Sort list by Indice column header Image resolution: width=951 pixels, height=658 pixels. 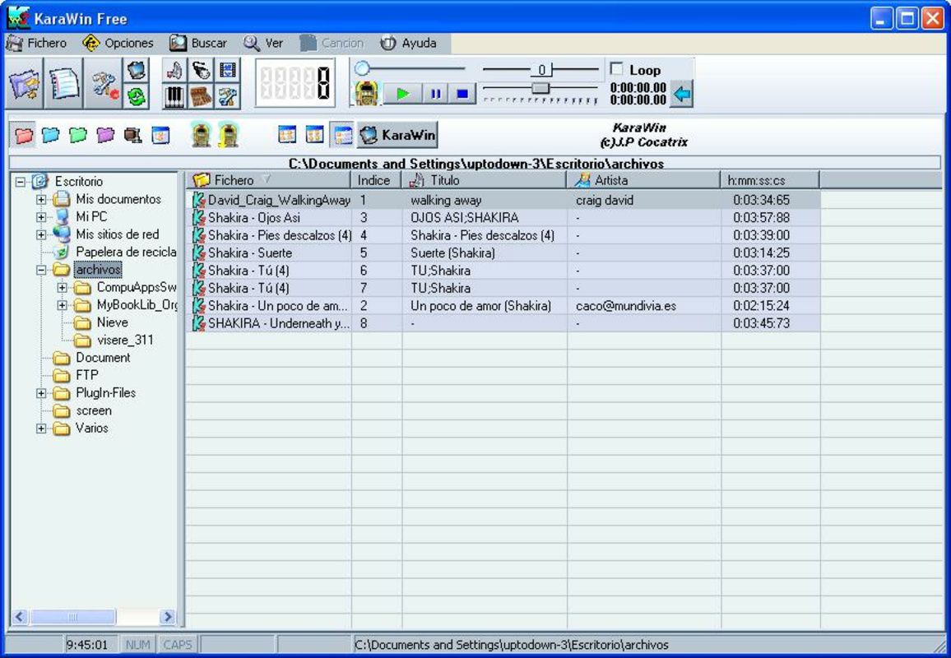point(375,180)
